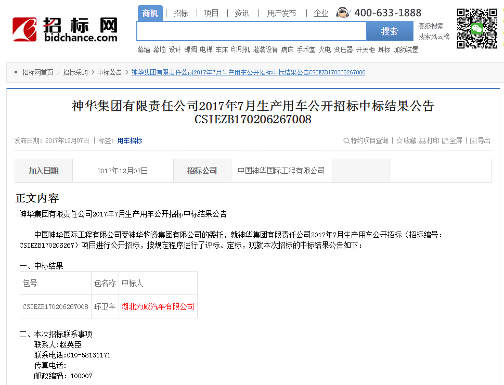Click the hot keyword 病床

click(x=287, y=49)
